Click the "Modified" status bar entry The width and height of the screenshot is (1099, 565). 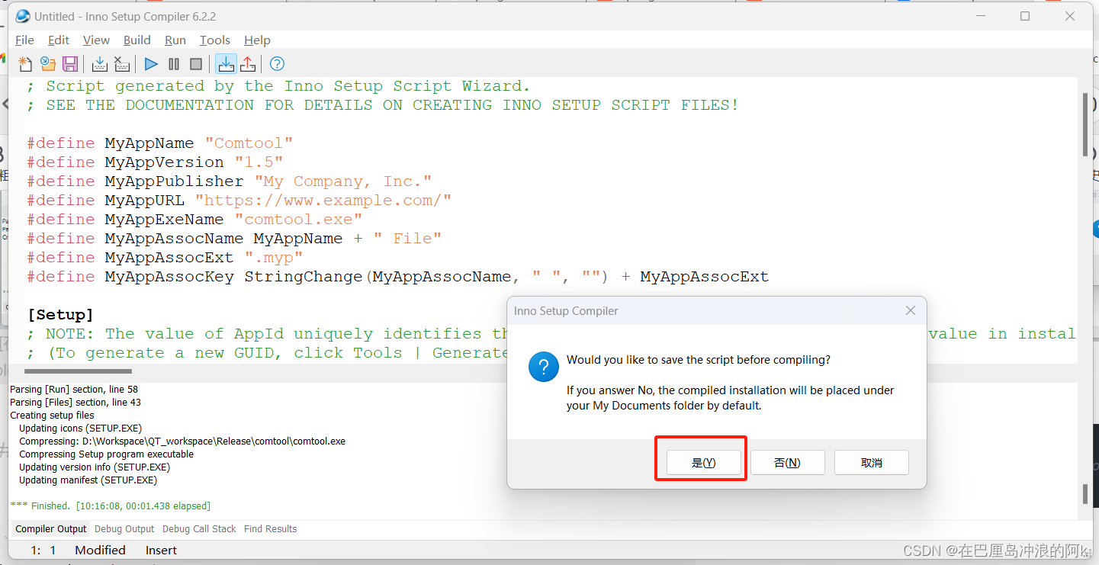click(x=100, y=550)
